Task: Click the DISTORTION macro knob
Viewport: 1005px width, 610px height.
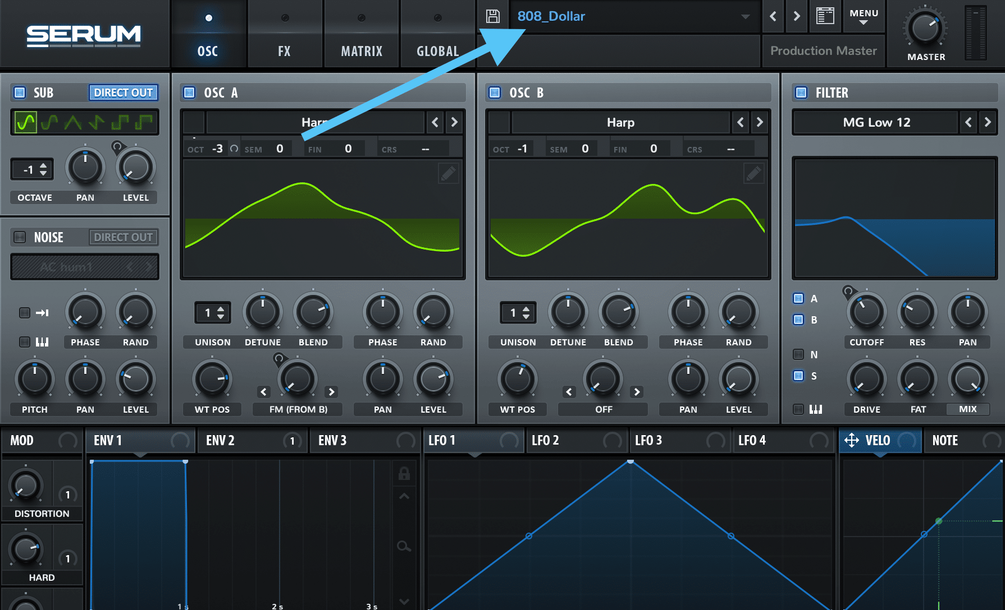Action: (x=26, y=486)
